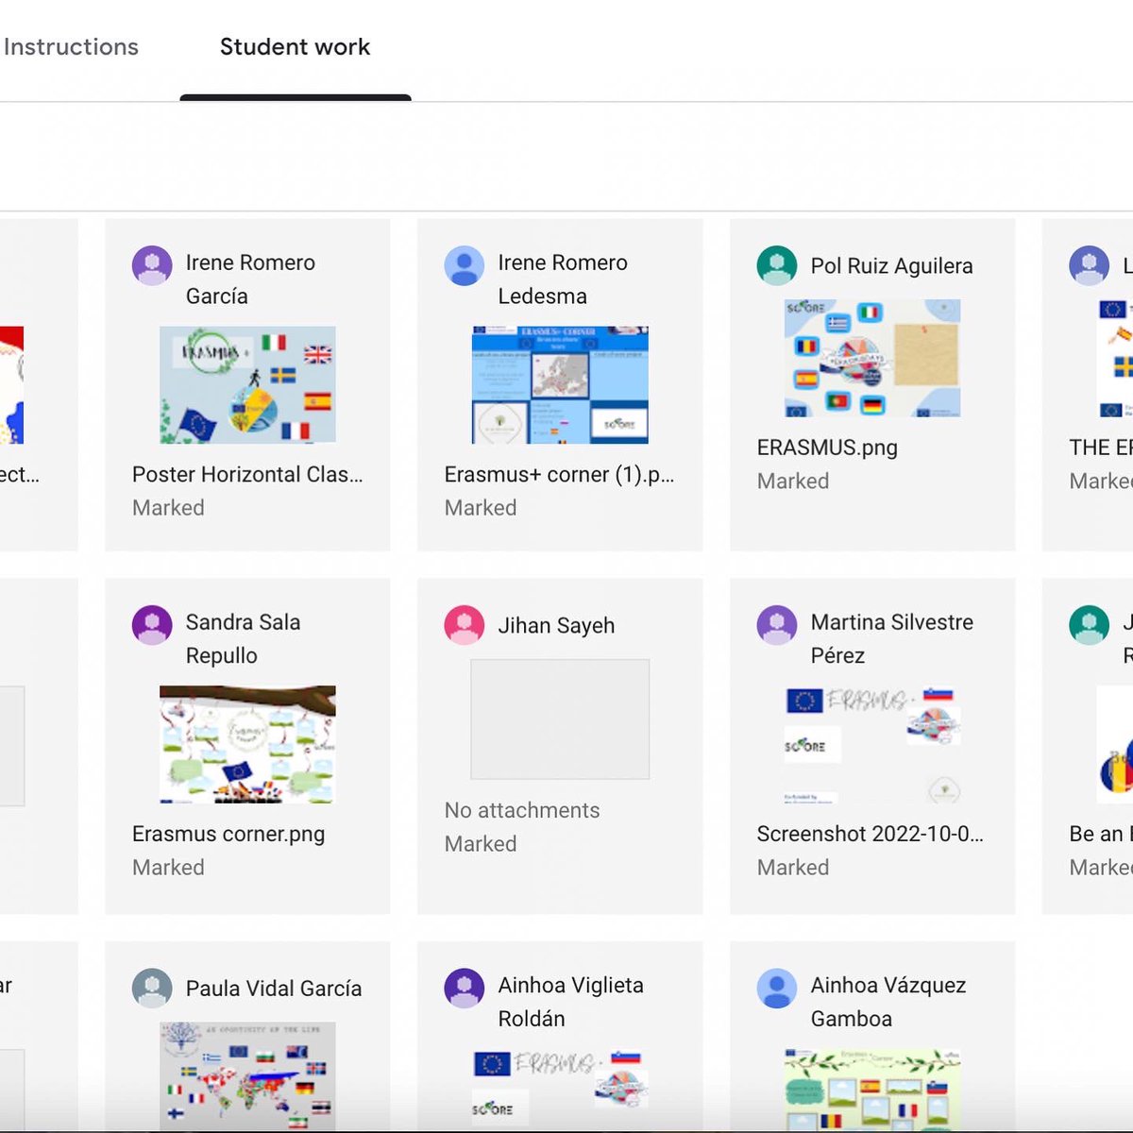Click 'Marked' status on Martina Silvestre Pérez's card

pos(793,868)
